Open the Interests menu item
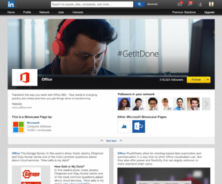The image size is (222, 184). [78, 12]
